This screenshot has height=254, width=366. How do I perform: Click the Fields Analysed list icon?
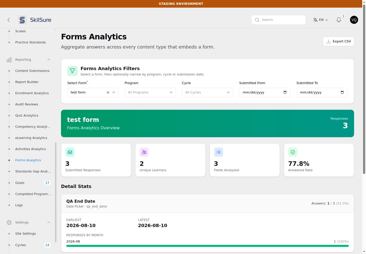point(219,152)
